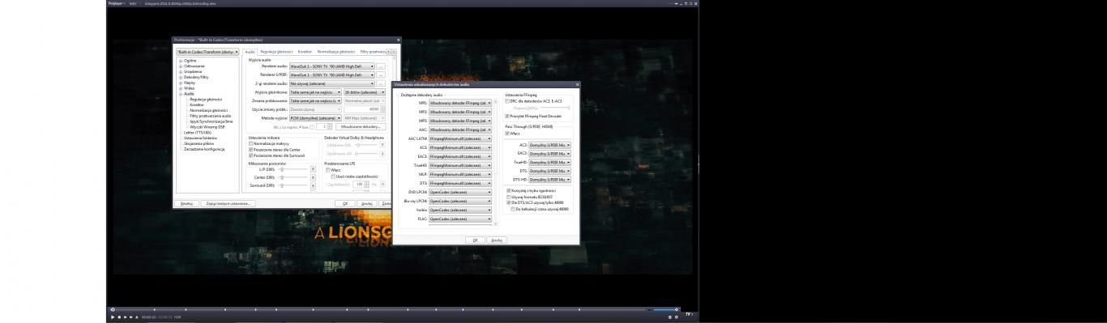Open browse button beside 2-gi renderer audio
Screen dimensions: 1107x323
tap(381, 83)
